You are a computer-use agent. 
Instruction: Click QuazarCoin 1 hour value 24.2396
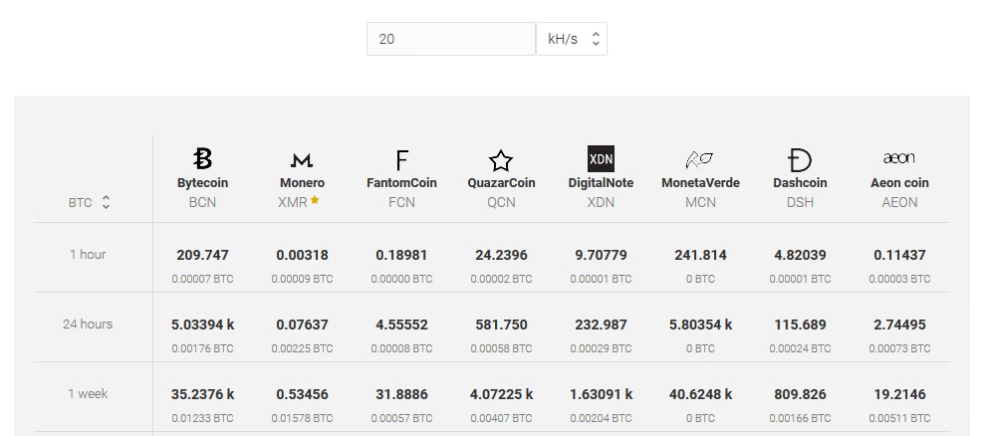[x=501, y=255]
